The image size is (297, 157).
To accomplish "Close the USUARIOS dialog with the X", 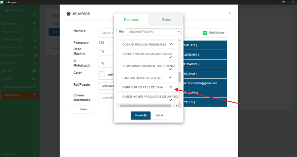I will click(x=230, y=13).
